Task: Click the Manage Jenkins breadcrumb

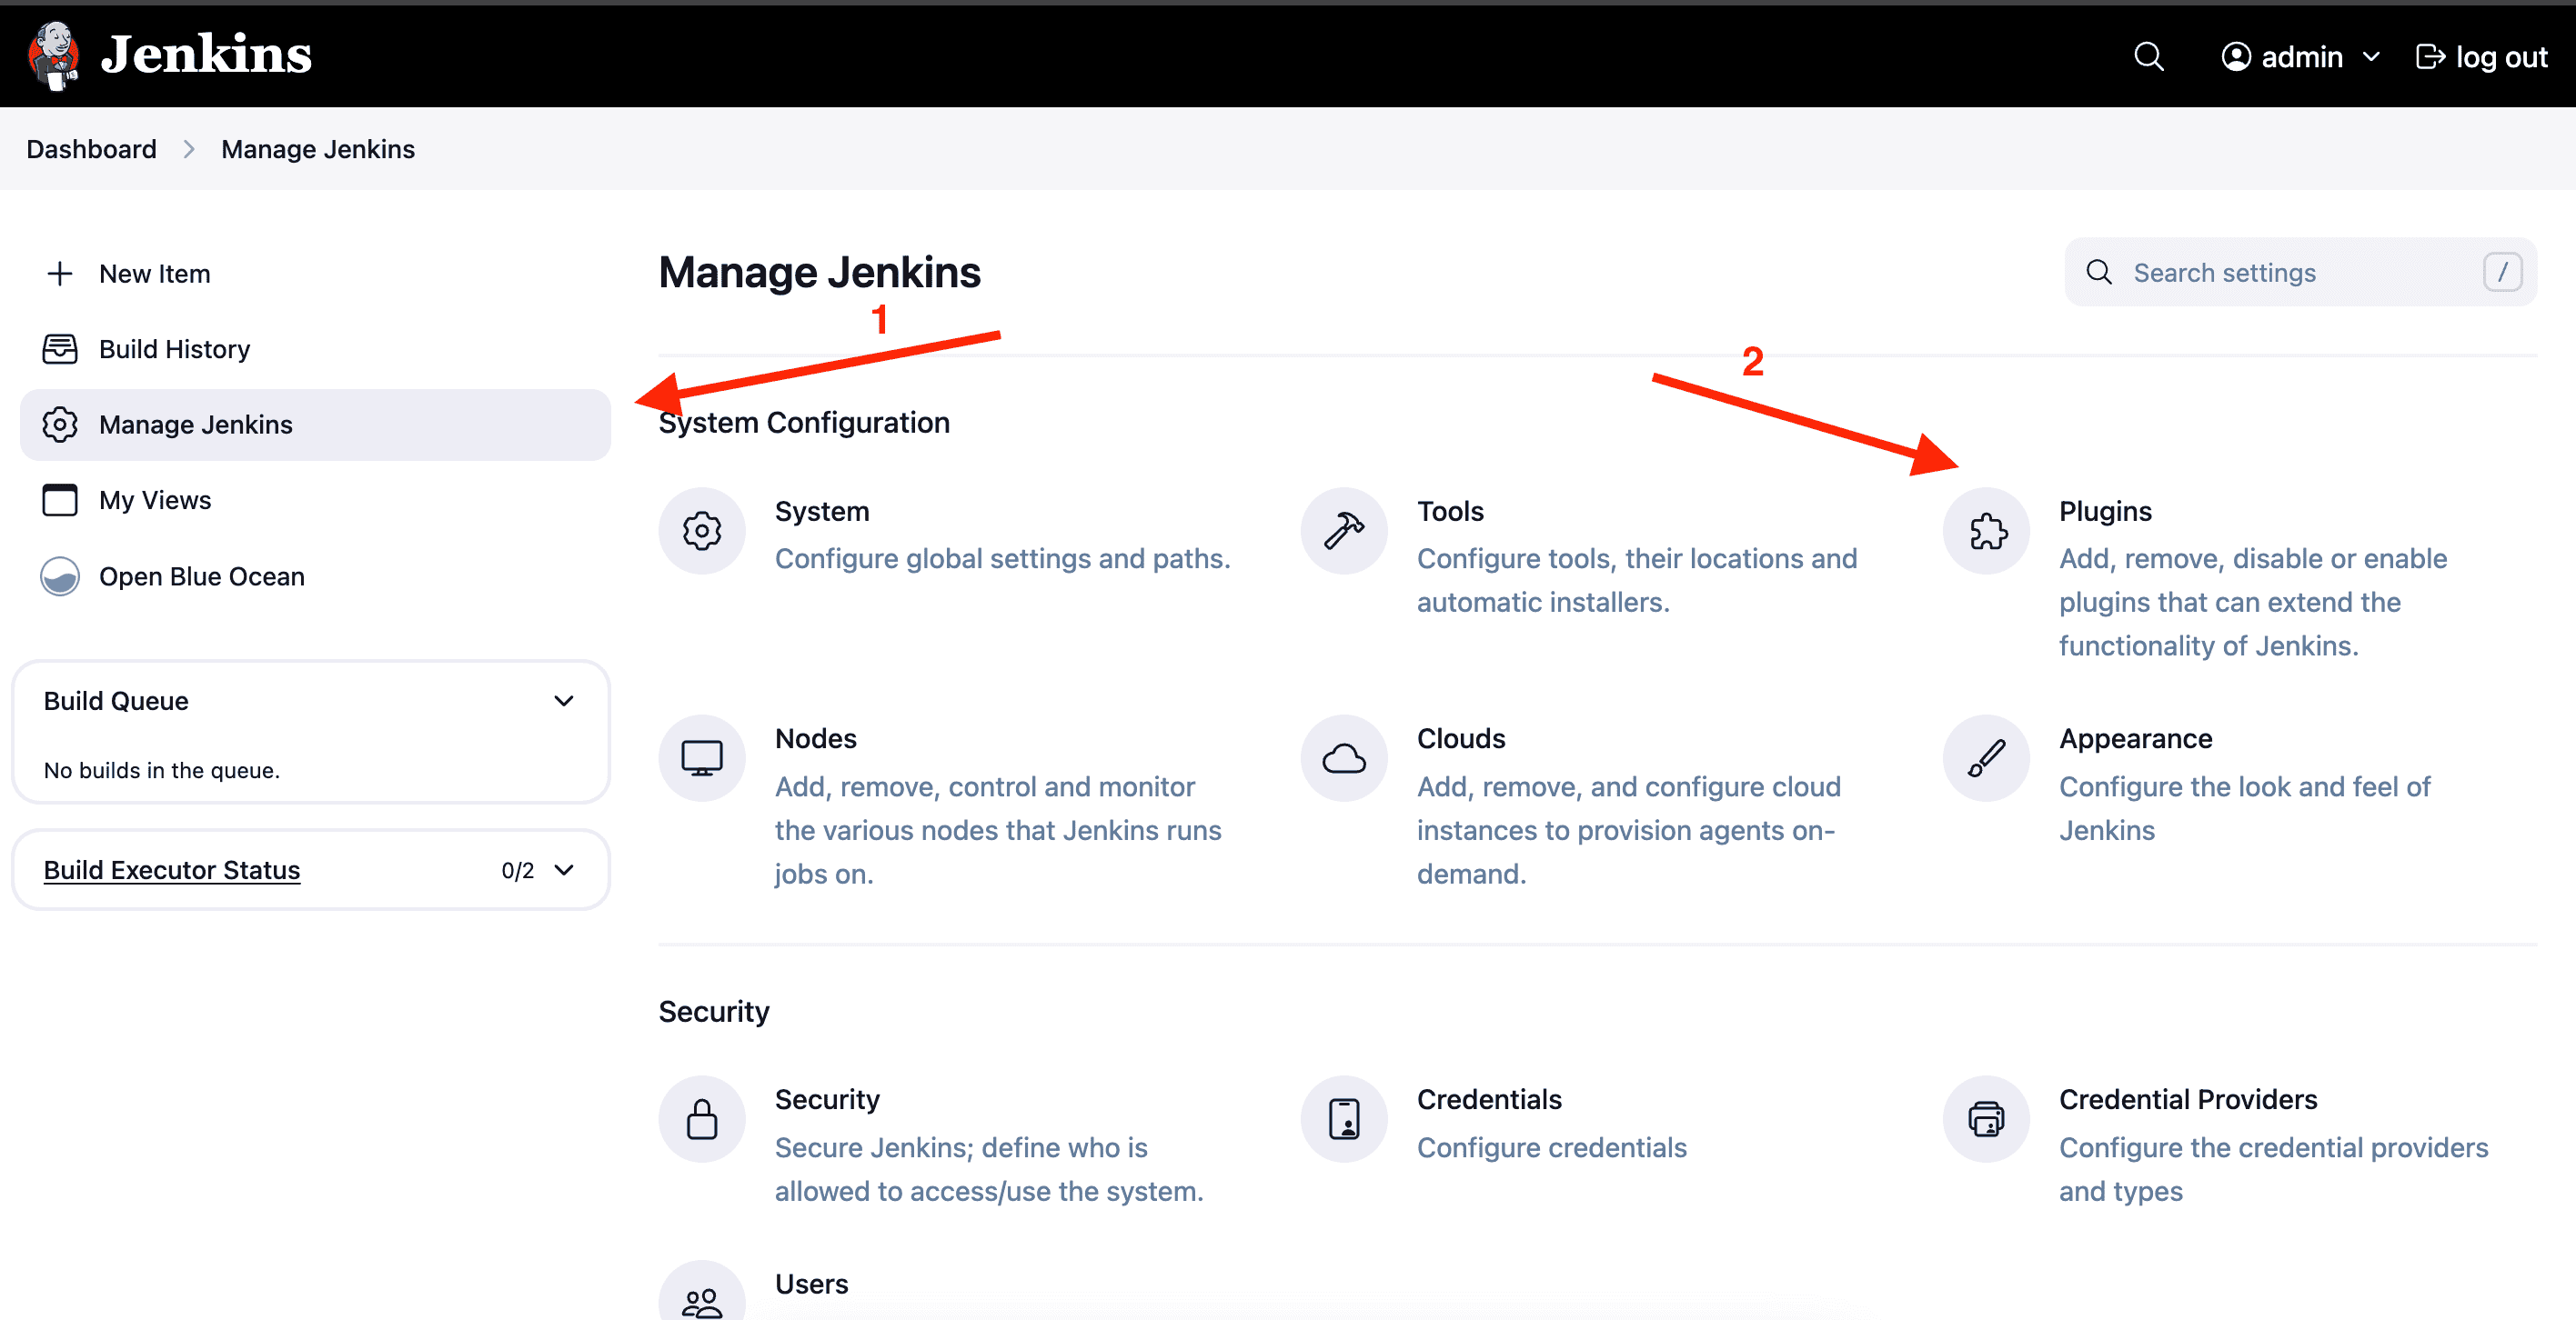Action: (x=317, y=149)
